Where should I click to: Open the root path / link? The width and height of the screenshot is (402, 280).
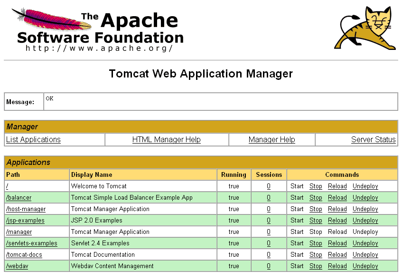(x=7, y=186)
